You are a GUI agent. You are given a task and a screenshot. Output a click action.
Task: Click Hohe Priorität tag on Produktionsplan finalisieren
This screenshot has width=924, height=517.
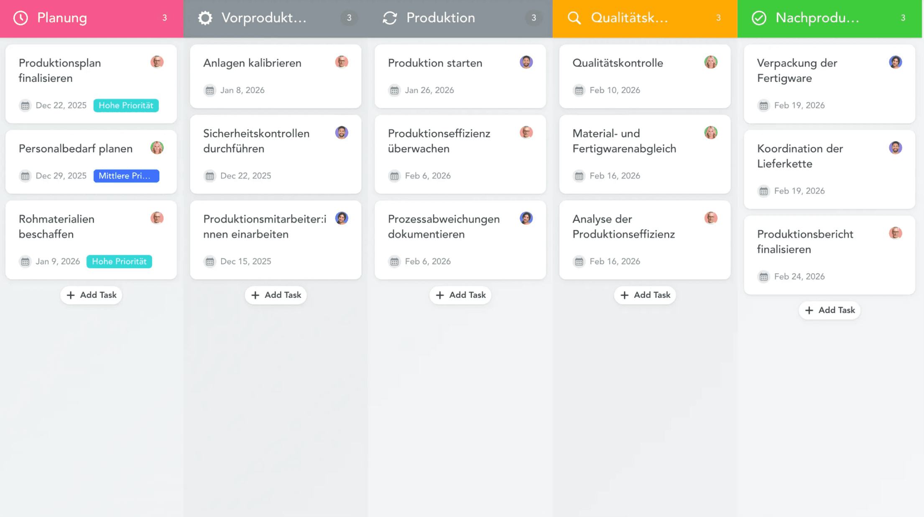126,106
